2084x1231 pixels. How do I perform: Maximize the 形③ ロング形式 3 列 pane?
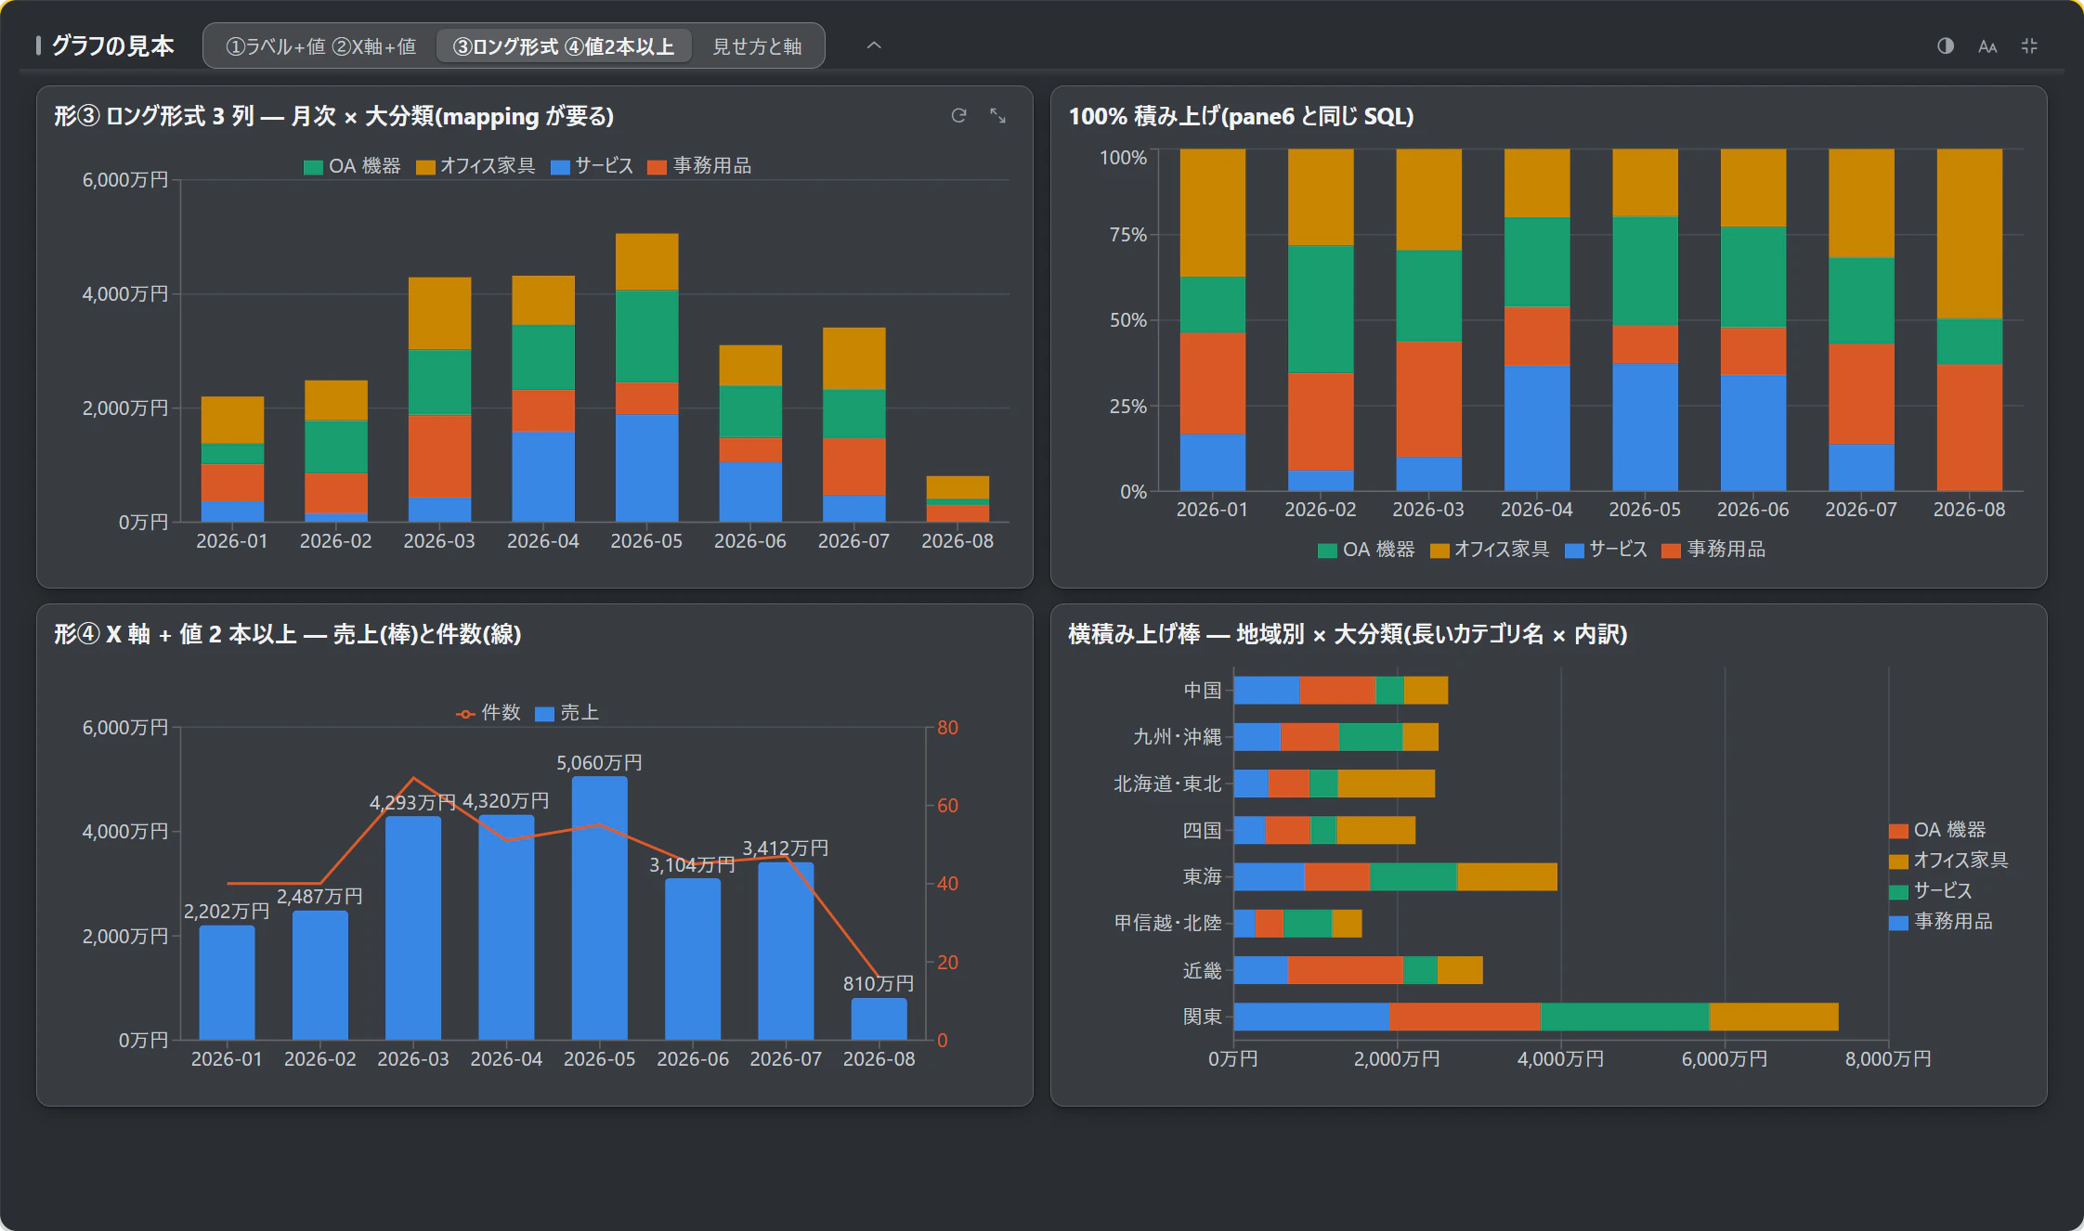[x=997, y=115]
